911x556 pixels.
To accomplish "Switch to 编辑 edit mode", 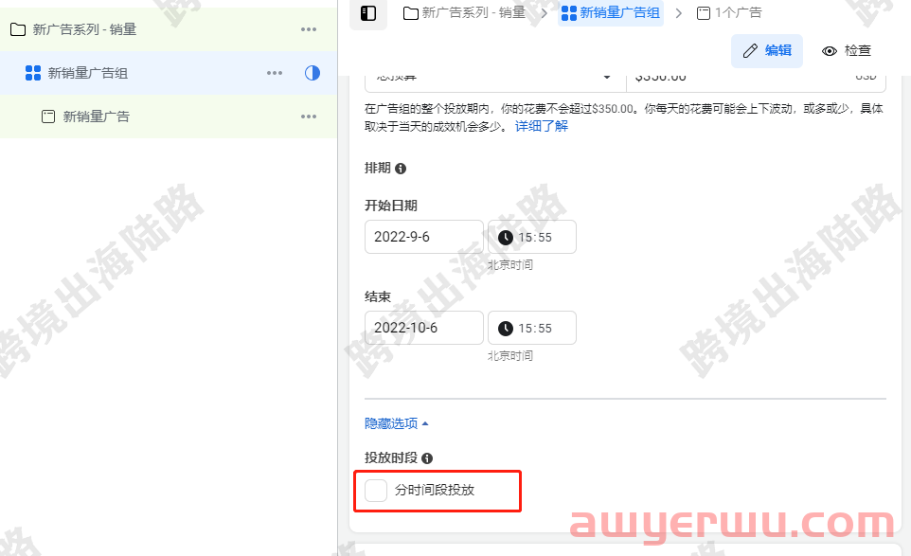I will tap(767, 50).
